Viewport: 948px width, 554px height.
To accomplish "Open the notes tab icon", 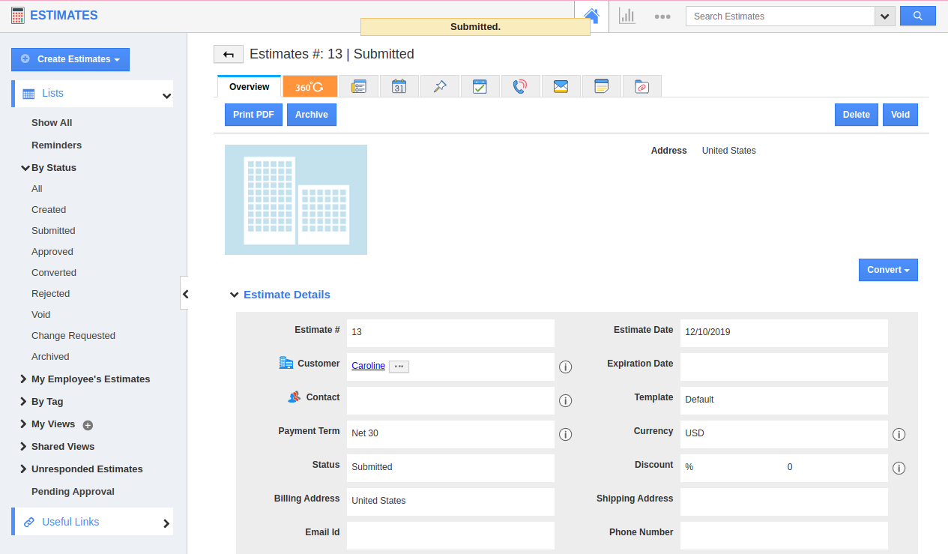I will (x=601, y=87).
